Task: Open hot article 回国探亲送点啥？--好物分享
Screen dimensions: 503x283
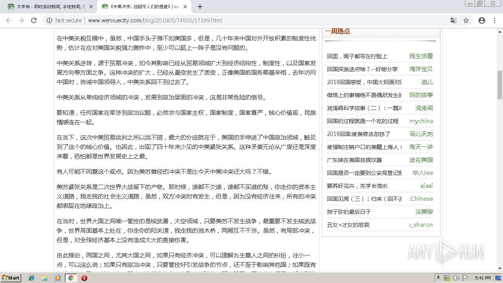Action: pyautogui.click(x=362, y=69)
